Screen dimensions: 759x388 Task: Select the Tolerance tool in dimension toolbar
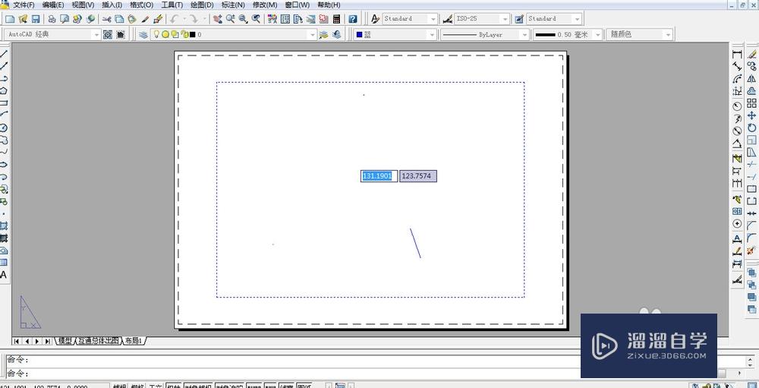point(737,211)
